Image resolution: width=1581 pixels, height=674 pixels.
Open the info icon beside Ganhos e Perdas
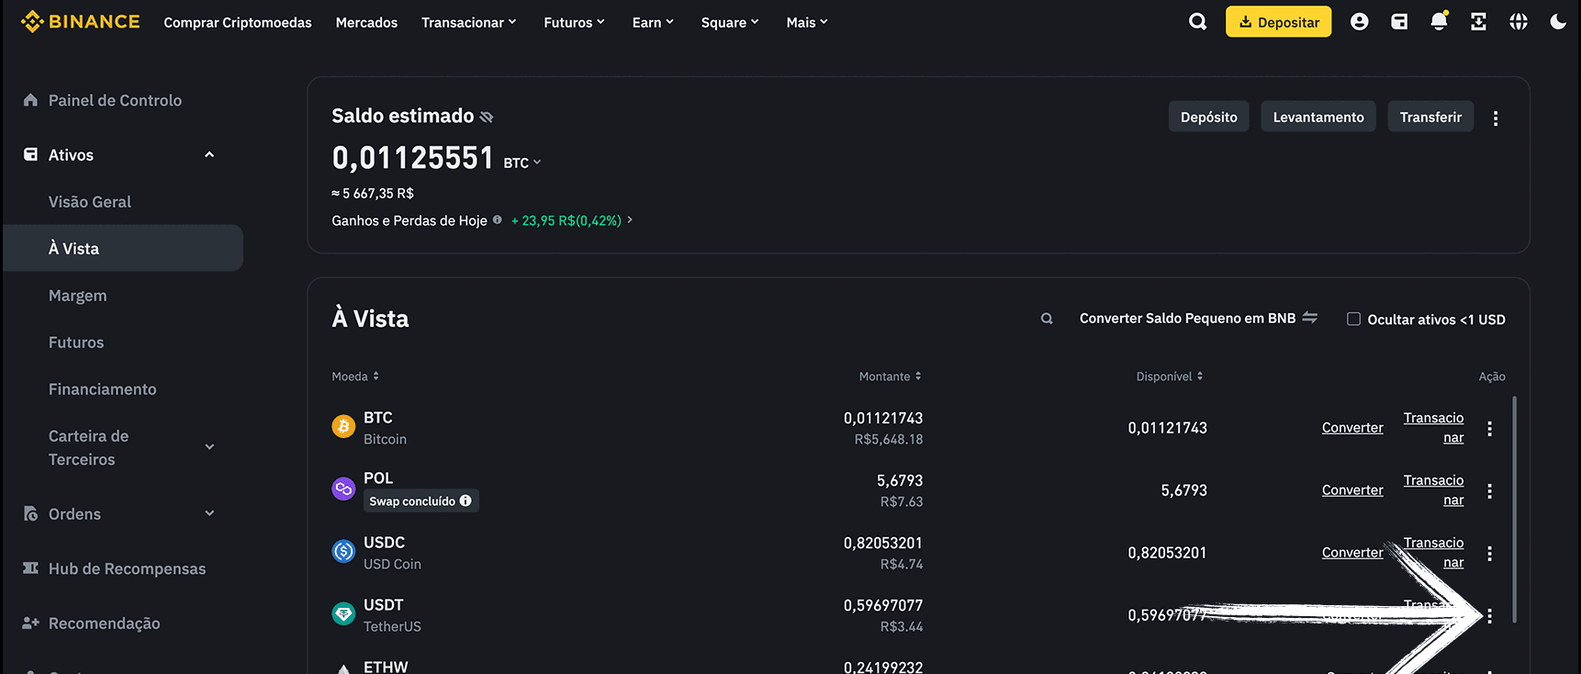[x=498, y=219]
